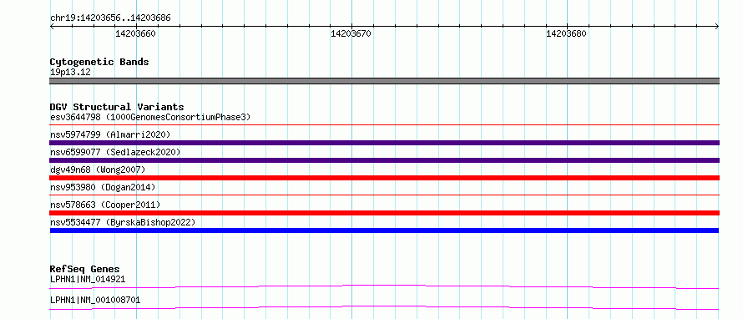The width and height of the screenshot is (743, 319).
Task: Click the magenta line under LPHN1|NM_014921
Action: [x=384, y=286]
